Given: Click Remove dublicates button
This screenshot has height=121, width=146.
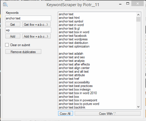Looking at the screenshot, I should pyautogui.click(x=23, y=51).
